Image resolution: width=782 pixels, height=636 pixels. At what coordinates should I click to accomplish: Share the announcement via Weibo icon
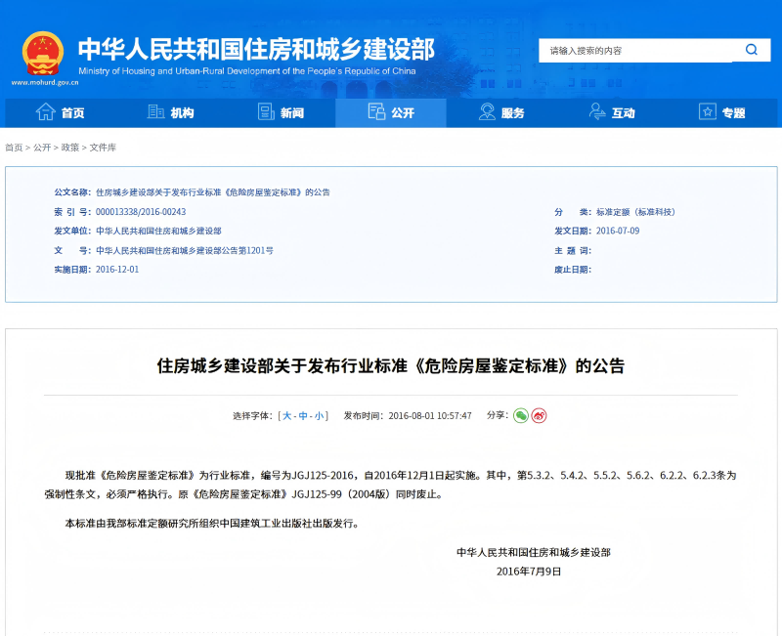pyautogui.click(x=539, y=415)
